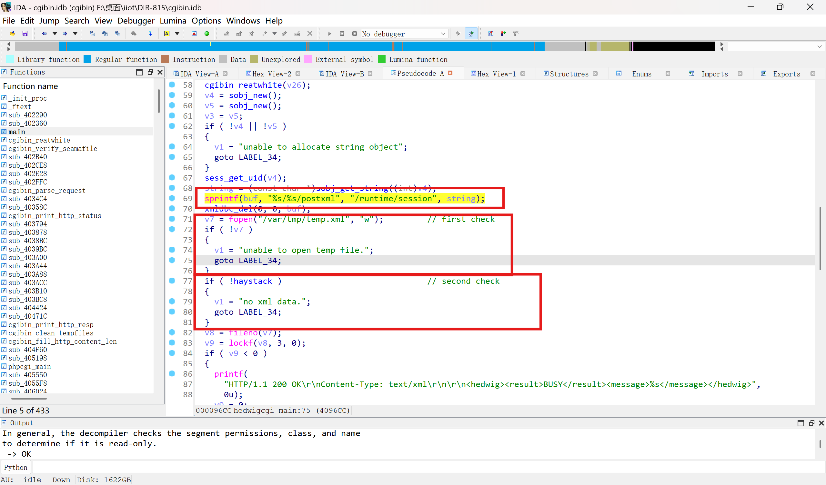826x485 pixels.
Task: Open the No debugger dropdown
Action: coord(443,34)
